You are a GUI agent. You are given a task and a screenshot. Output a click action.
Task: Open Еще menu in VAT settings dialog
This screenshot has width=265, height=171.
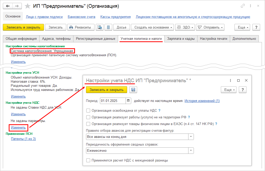tap(229, 90)
